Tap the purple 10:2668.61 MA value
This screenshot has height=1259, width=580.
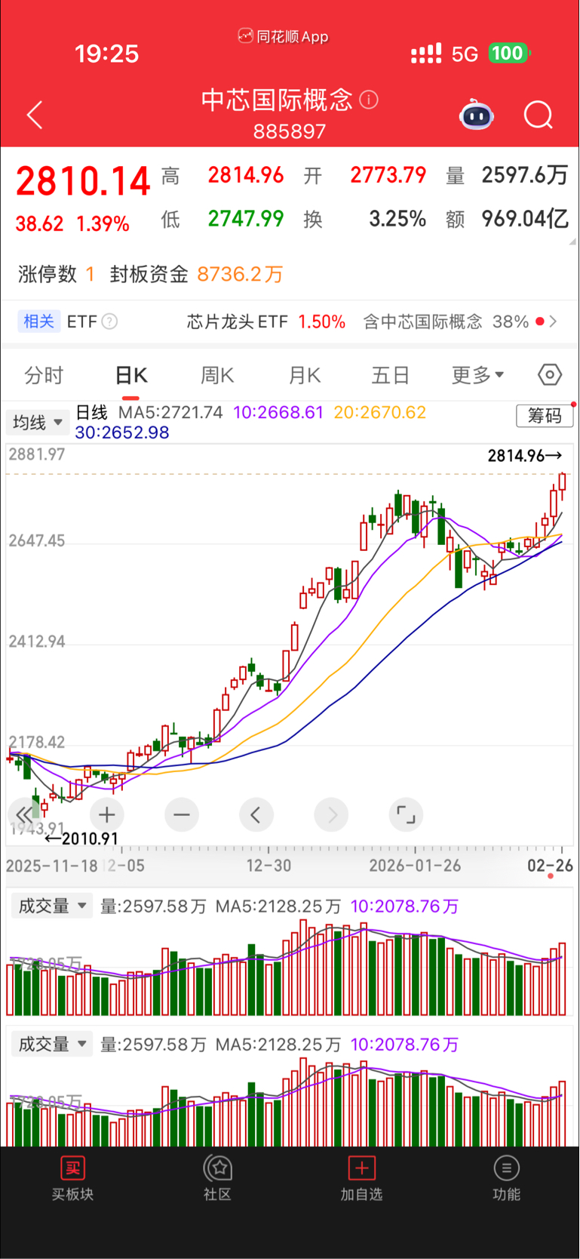click(278, 412)
